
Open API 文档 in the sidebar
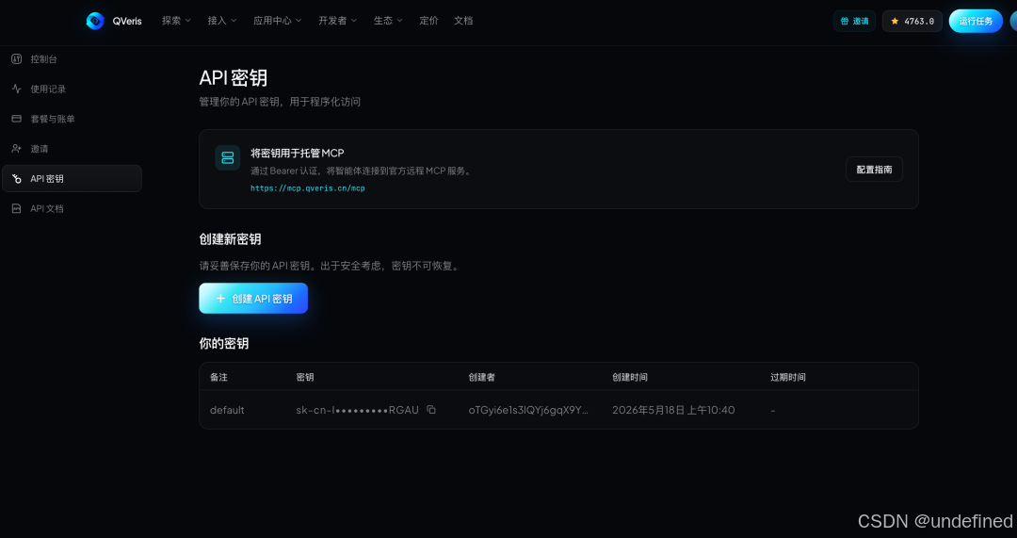pos(72,208)
